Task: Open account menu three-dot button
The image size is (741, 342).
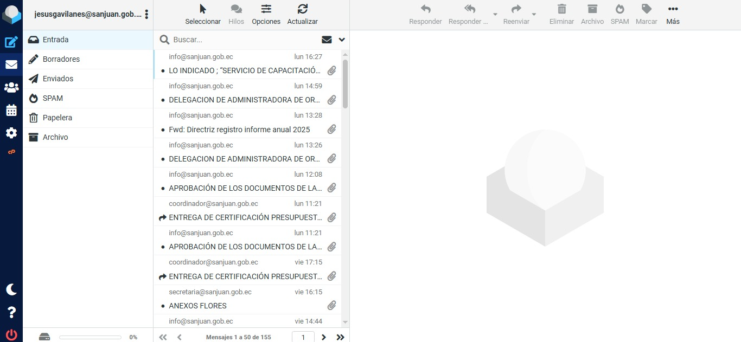Action: coord(146,15)
